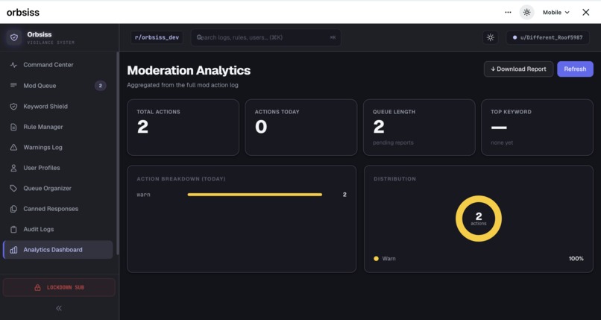Click the Analytics Dashboard bar chart icon
601x320 pixels.
[x=13, y=250]
